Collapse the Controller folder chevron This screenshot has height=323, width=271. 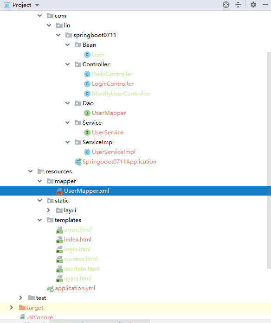pos(67,64)
